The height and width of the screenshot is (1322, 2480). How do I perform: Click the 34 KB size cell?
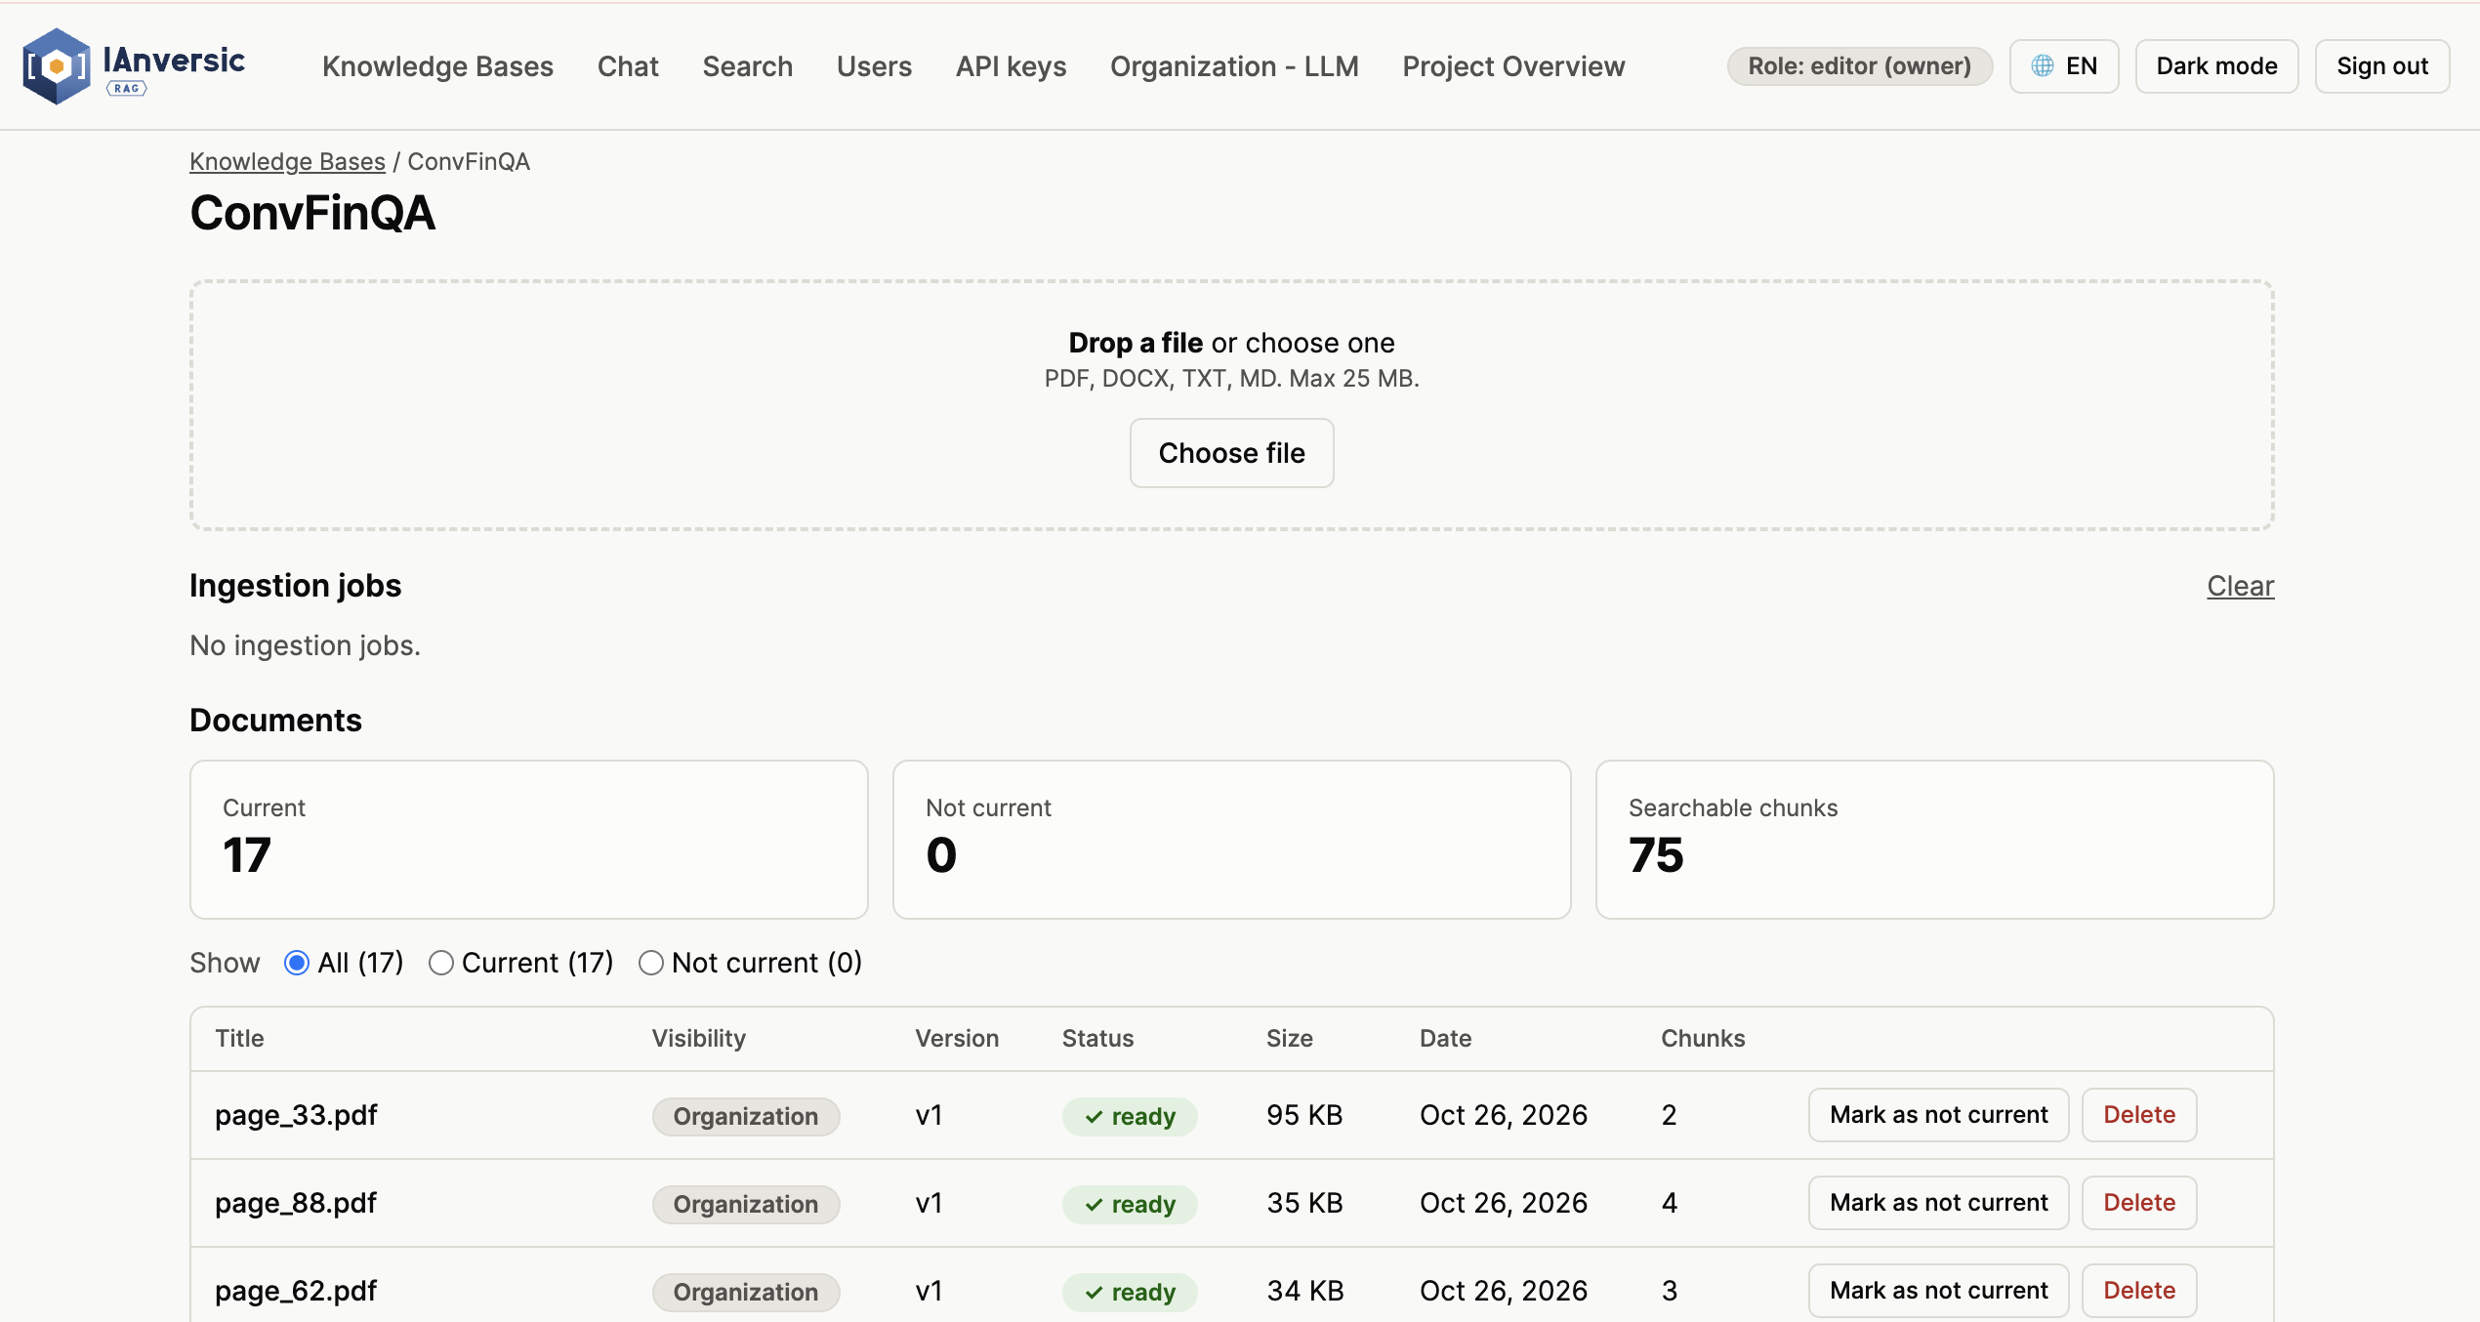1305,1291
